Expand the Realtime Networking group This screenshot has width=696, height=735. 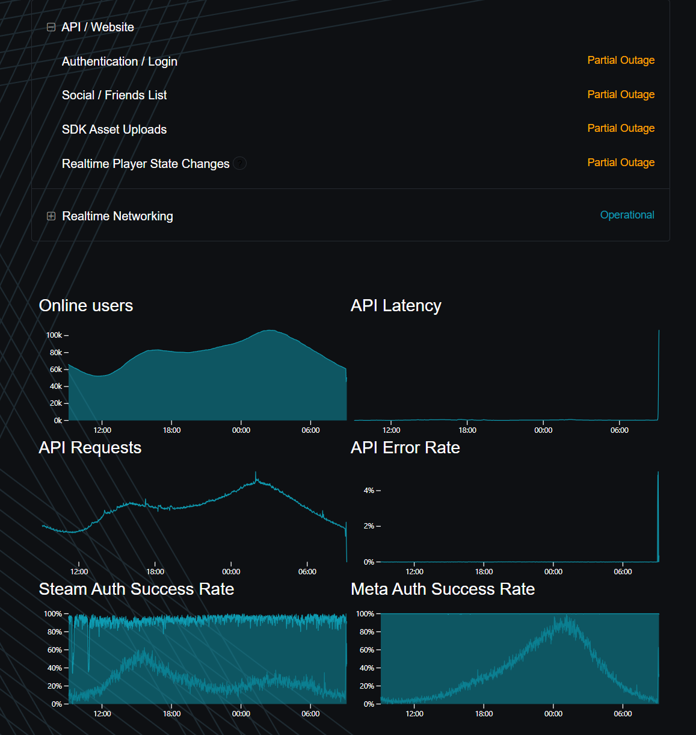coord(51,216)
